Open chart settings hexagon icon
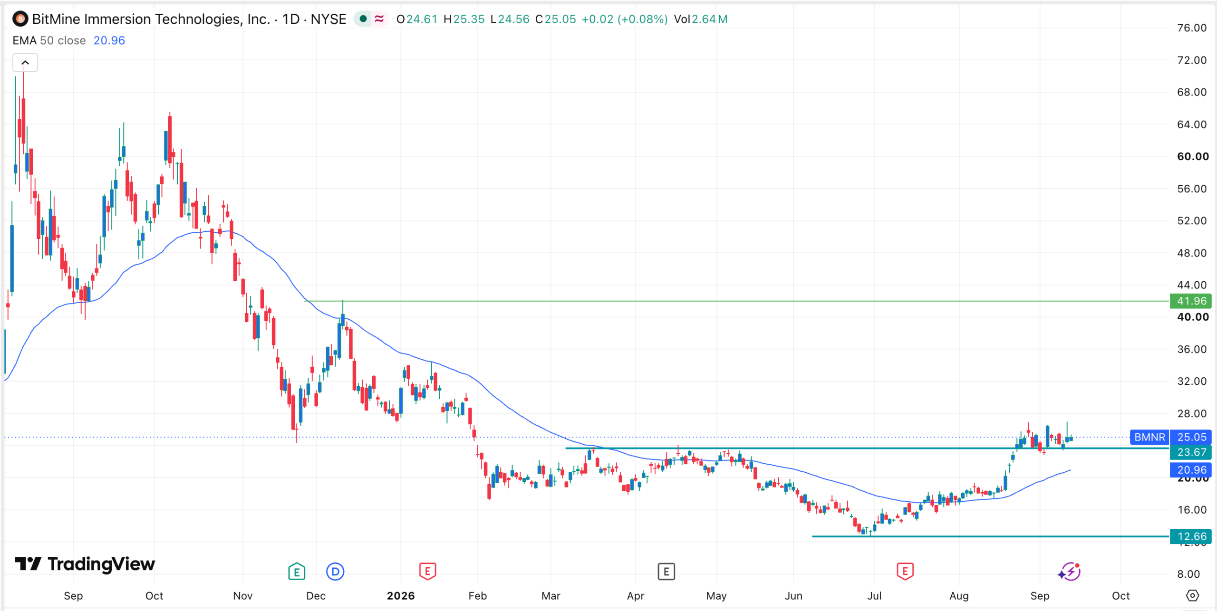 click(1192, 595)
